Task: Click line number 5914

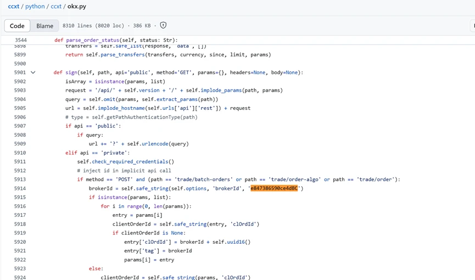Action: [20, 188]
